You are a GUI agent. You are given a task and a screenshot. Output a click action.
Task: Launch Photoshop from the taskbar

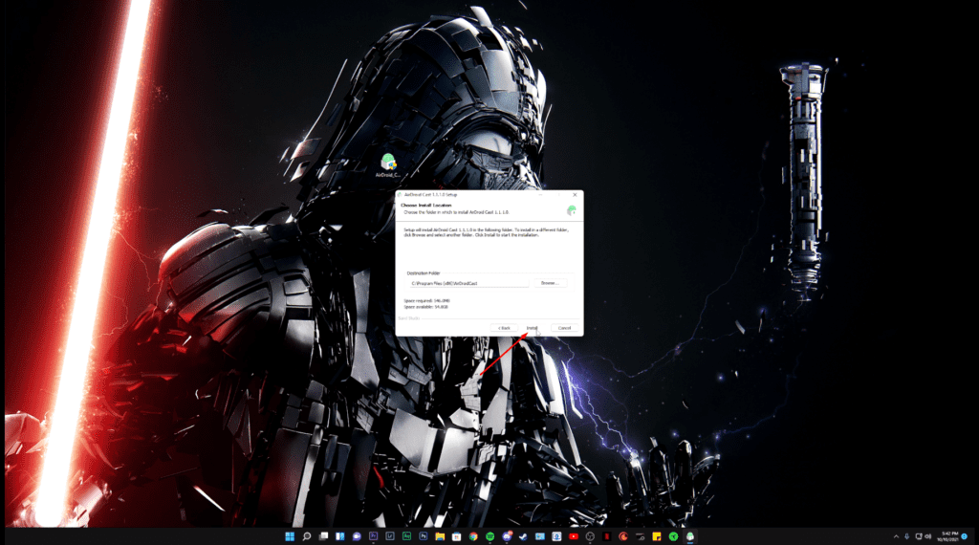(x=424, y=536)
